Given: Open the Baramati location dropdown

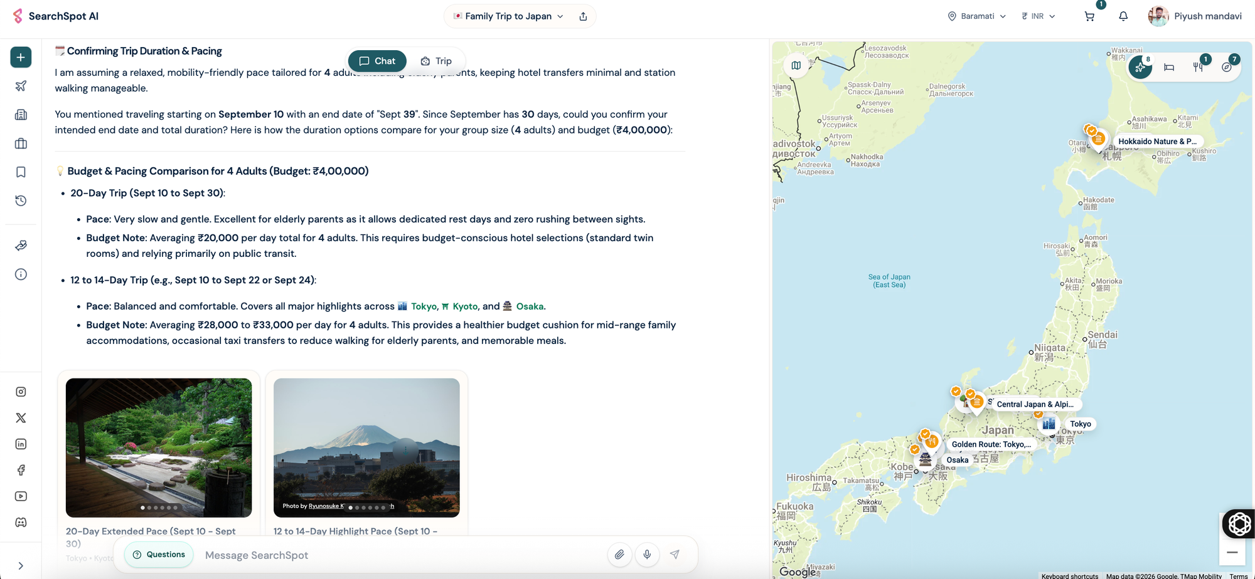Looking at the screenshot, I should point(977,16).
